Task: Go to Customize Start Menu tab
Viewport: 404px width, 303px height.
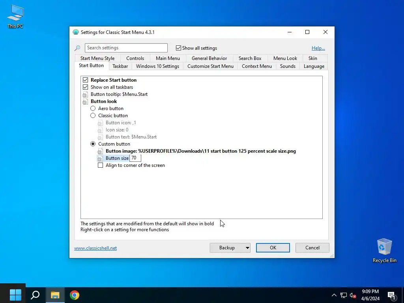Action: [x=210, y=66]
